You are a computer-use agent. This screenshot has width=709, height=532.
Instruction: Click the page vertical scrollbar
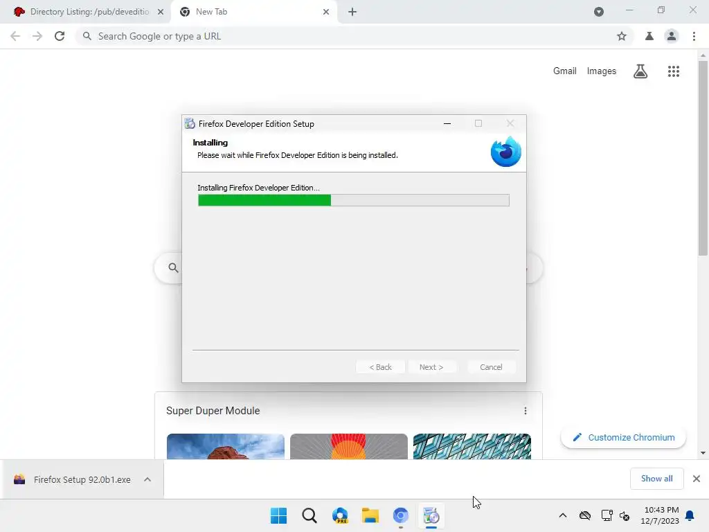point(703,159)
